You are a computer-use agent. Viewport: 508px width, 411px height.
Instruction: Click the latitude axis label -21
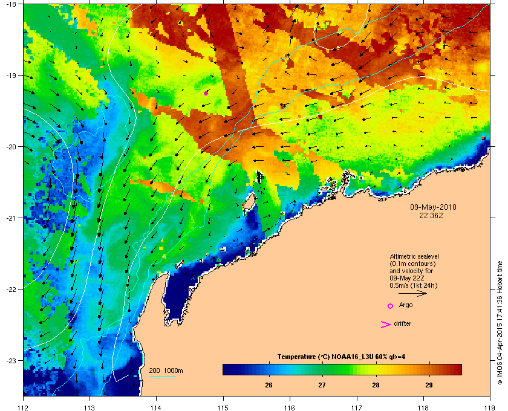coord(11,218)
